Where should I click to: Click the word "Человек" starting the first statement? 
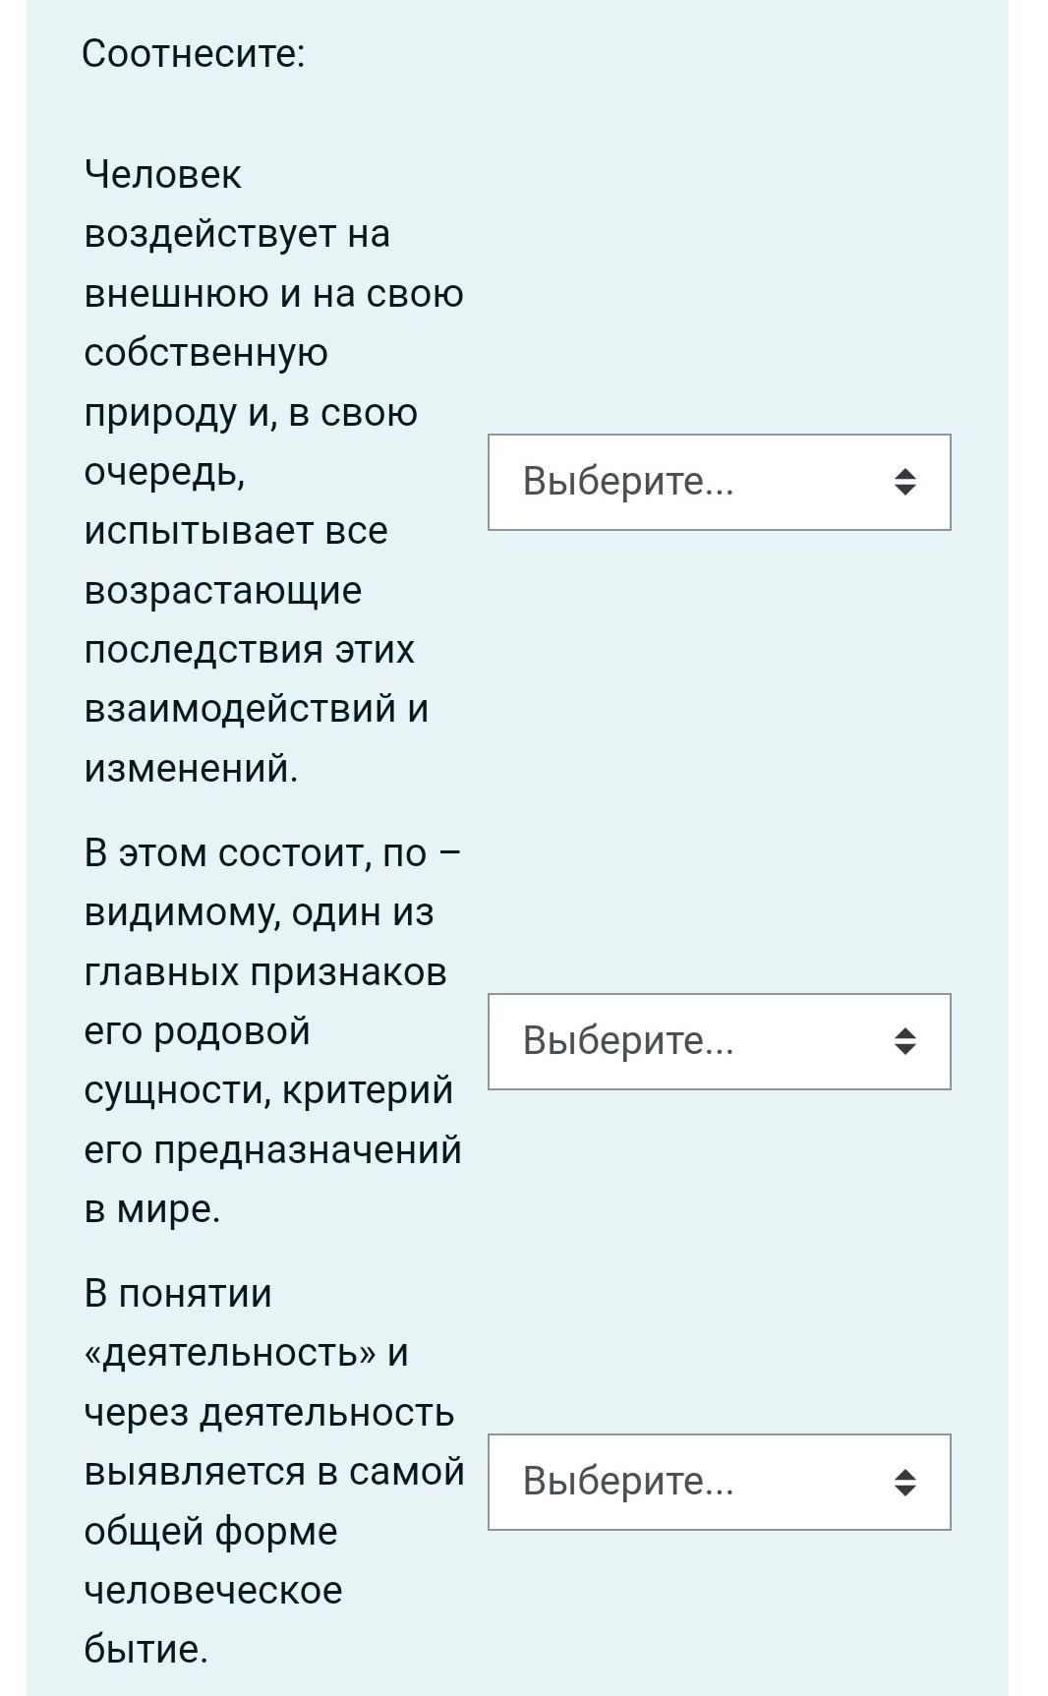(x=163, y=175)
